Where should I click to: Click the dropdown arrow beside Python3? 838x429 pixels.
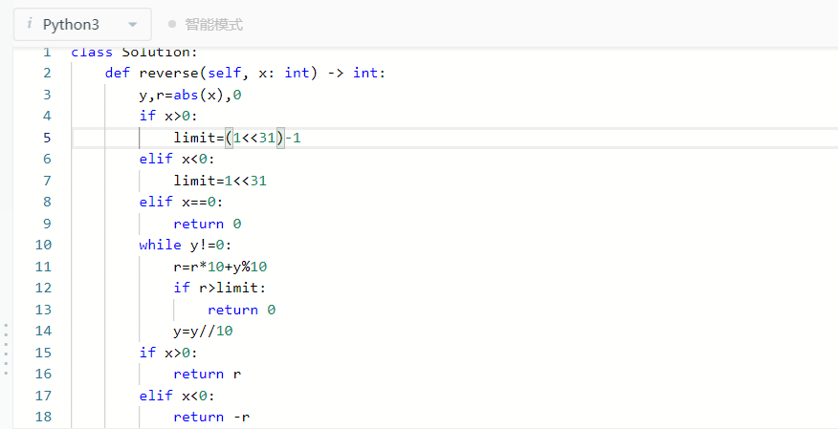(133, 25)
